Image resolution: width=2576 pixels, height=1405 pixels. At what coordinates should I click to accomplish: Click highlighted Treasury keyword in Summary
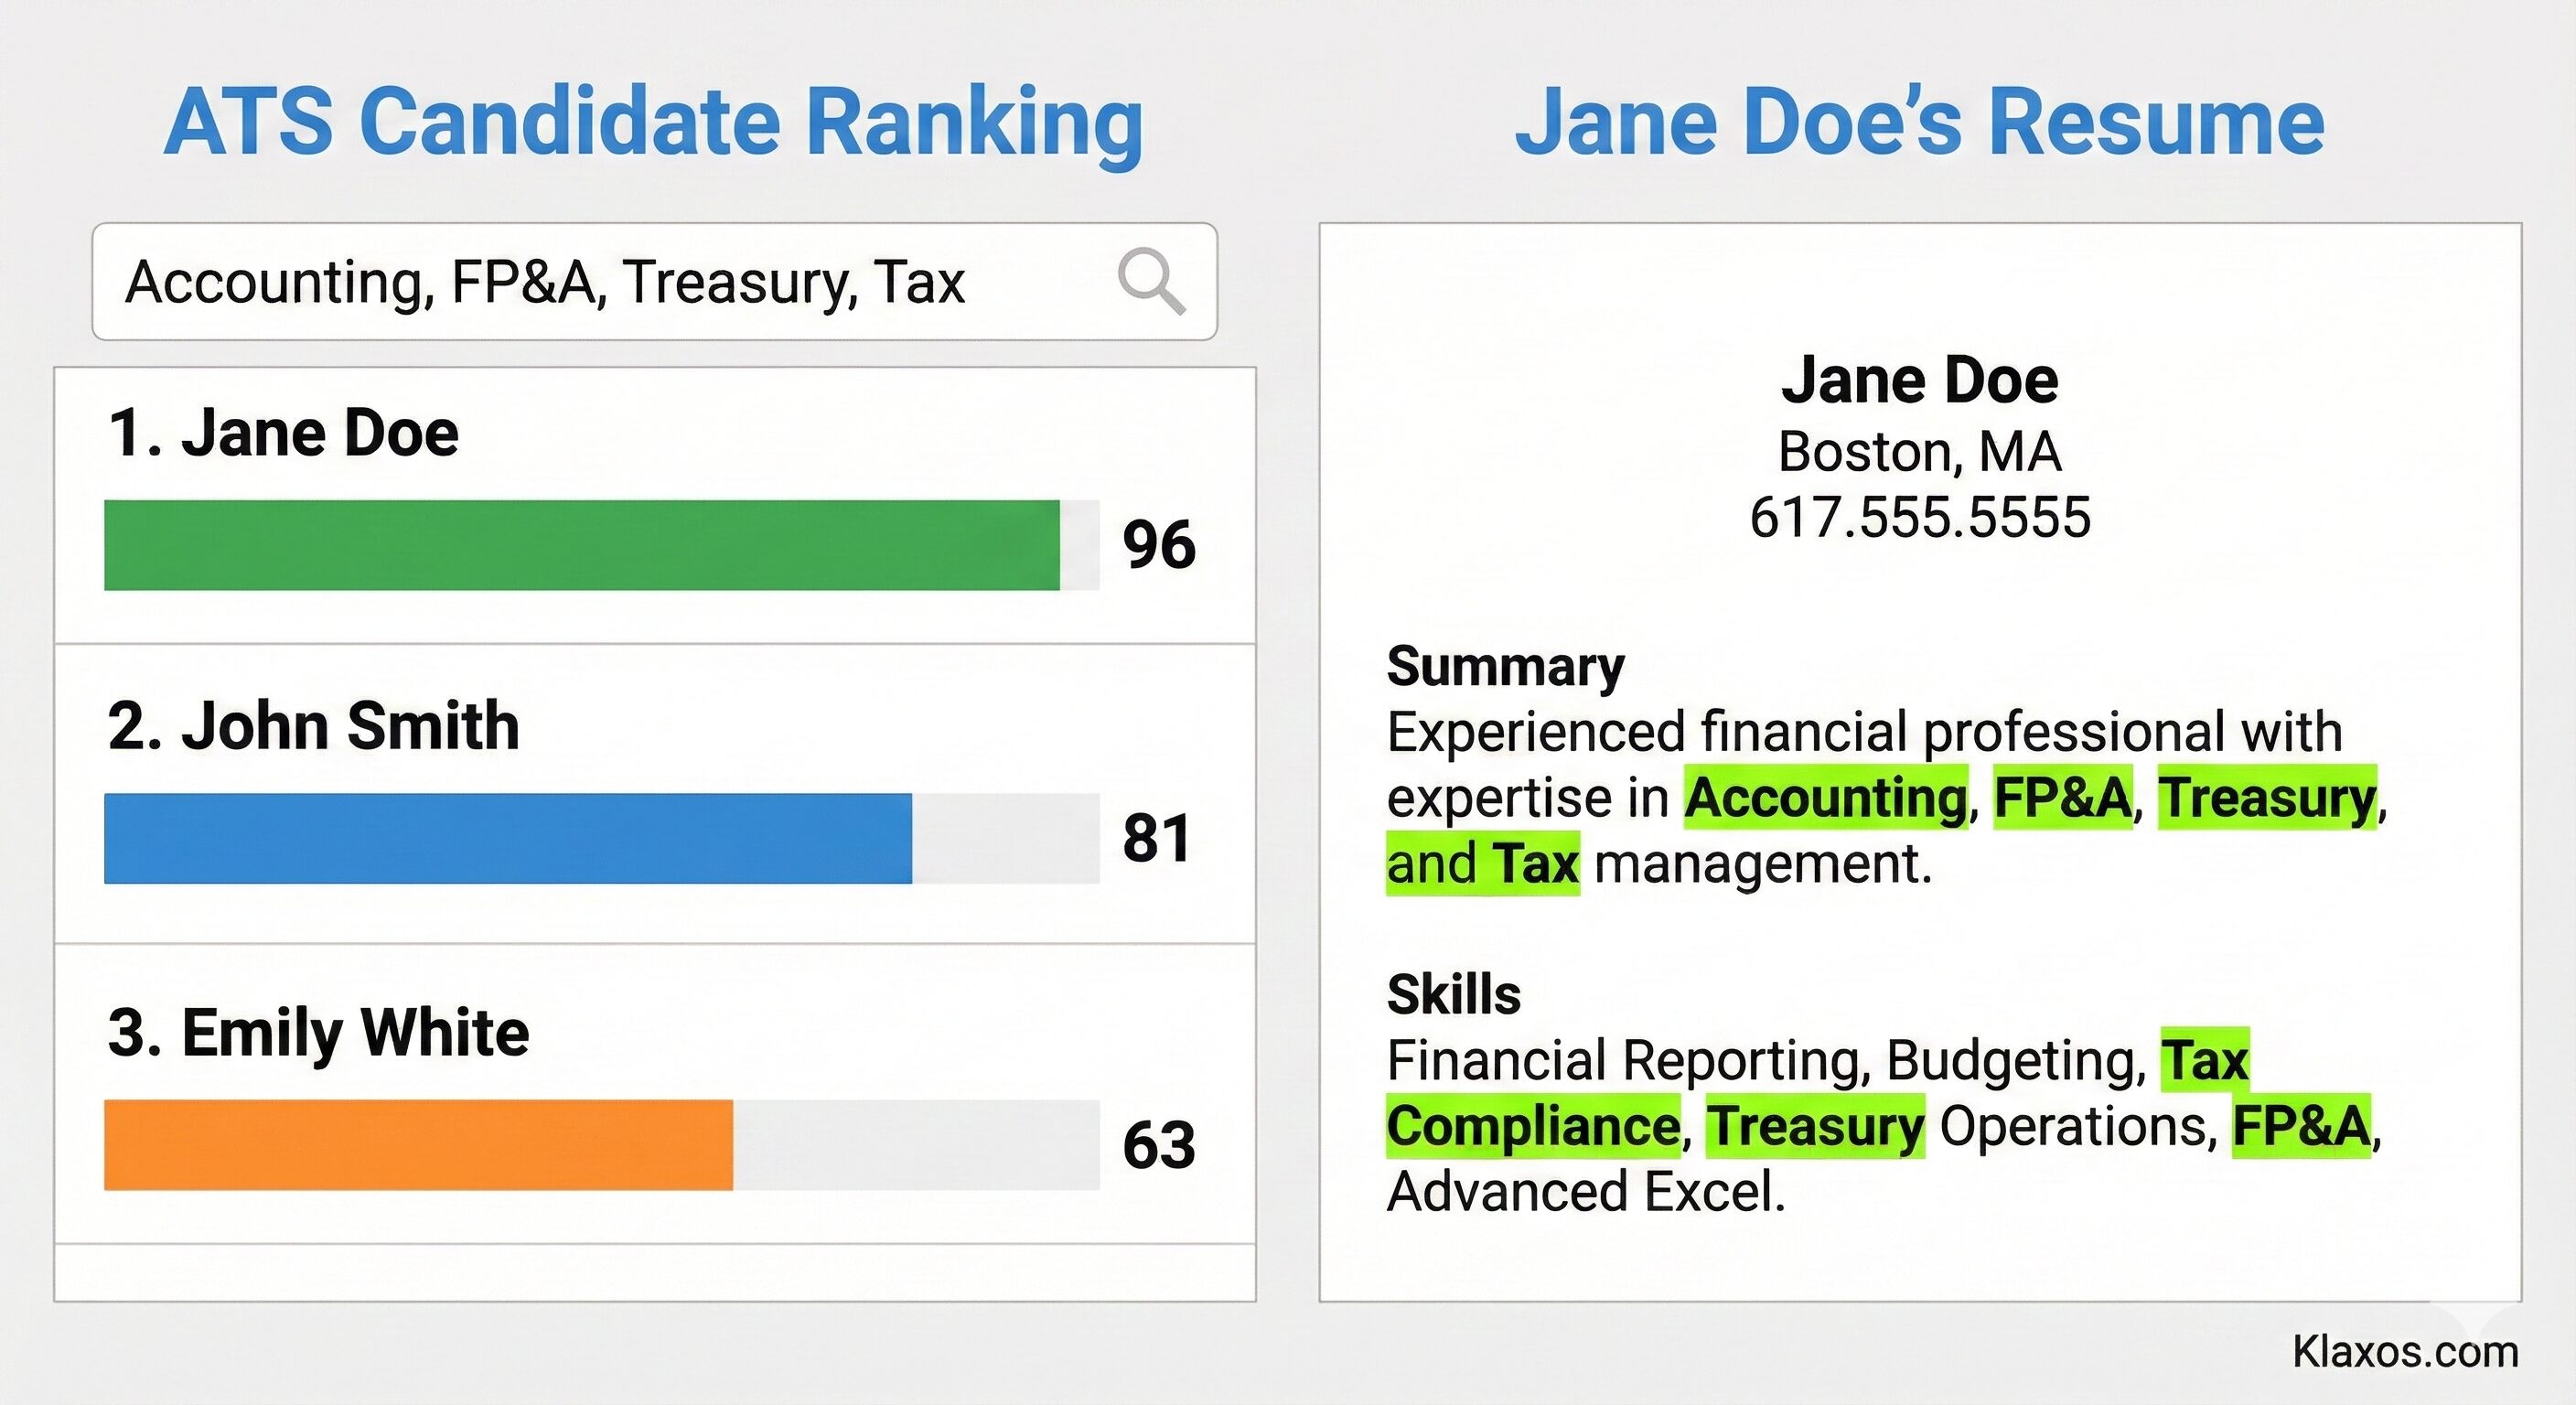2266,798
